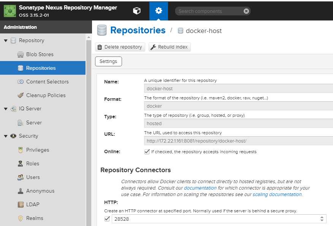Click the Administration panel header

[46, 27]
